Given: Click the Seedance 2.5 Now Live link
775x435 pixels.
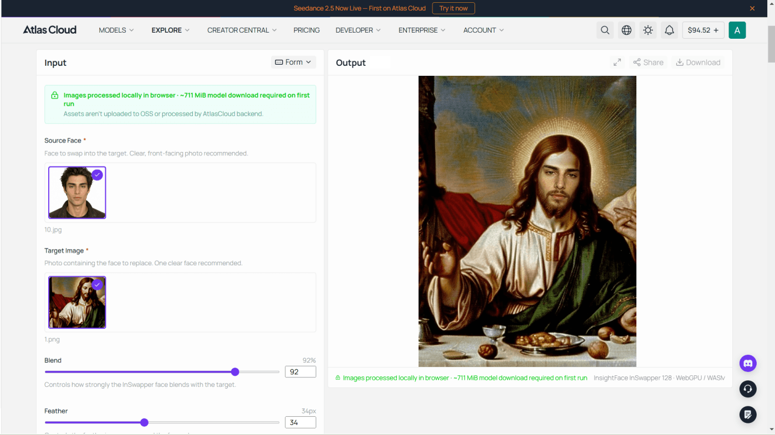Looking at the screenshot, I should pyautogui.click(x=360, y=8).
